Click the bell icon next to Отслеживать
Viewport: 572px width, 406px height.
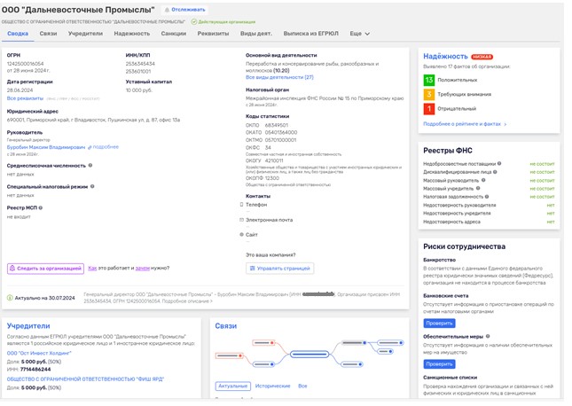point(167,10)
